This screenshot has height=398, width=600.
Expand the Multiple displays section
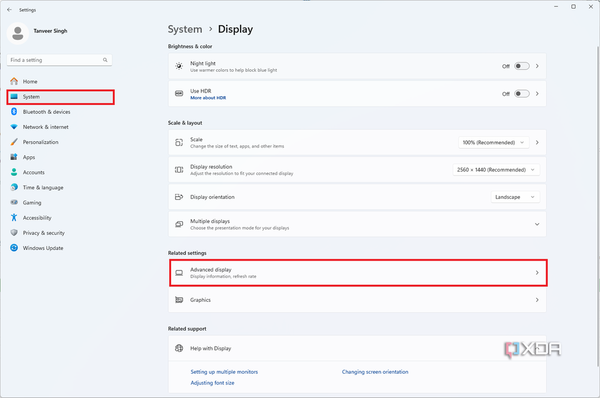pos(536,224)
